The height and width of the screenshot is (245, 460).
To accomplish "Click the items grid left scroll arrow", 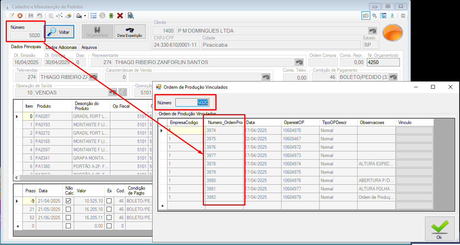I will click(16, 177).
